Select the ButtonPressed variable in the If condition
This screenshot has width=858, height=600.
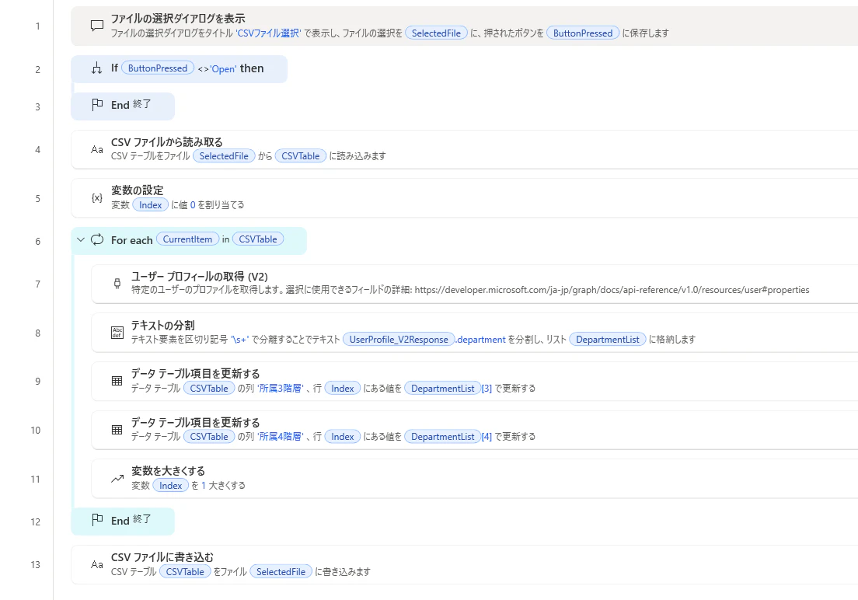point(158,68)
